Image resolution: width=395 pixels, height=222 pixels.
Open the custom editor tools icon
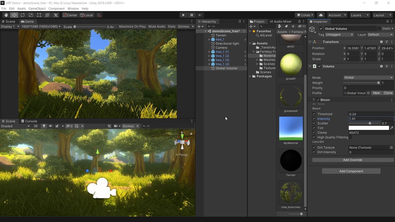[56, 15]
